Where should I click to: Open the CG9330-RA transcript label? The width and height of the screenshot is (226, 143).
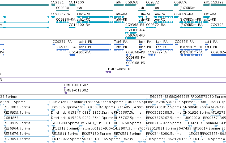click(x=66, y=20)
